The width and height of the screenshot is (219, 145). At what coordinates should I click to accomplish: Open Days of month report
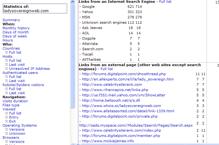pos(16,32)
